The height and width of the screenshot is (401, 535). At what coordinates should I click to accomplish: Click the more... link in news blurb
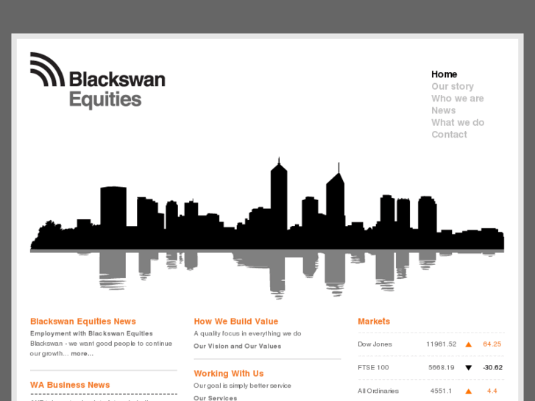pos(82,354)
